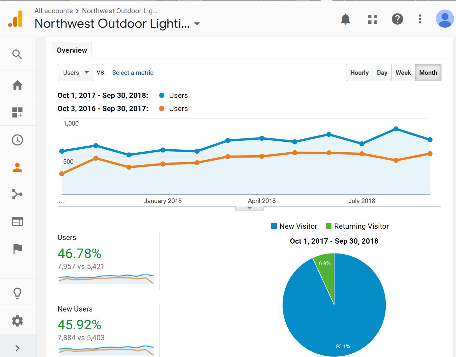Click the January 2018 axis label
Viewport: 456px width, 357px height.
pyautogui.click(x=163, y=201)
